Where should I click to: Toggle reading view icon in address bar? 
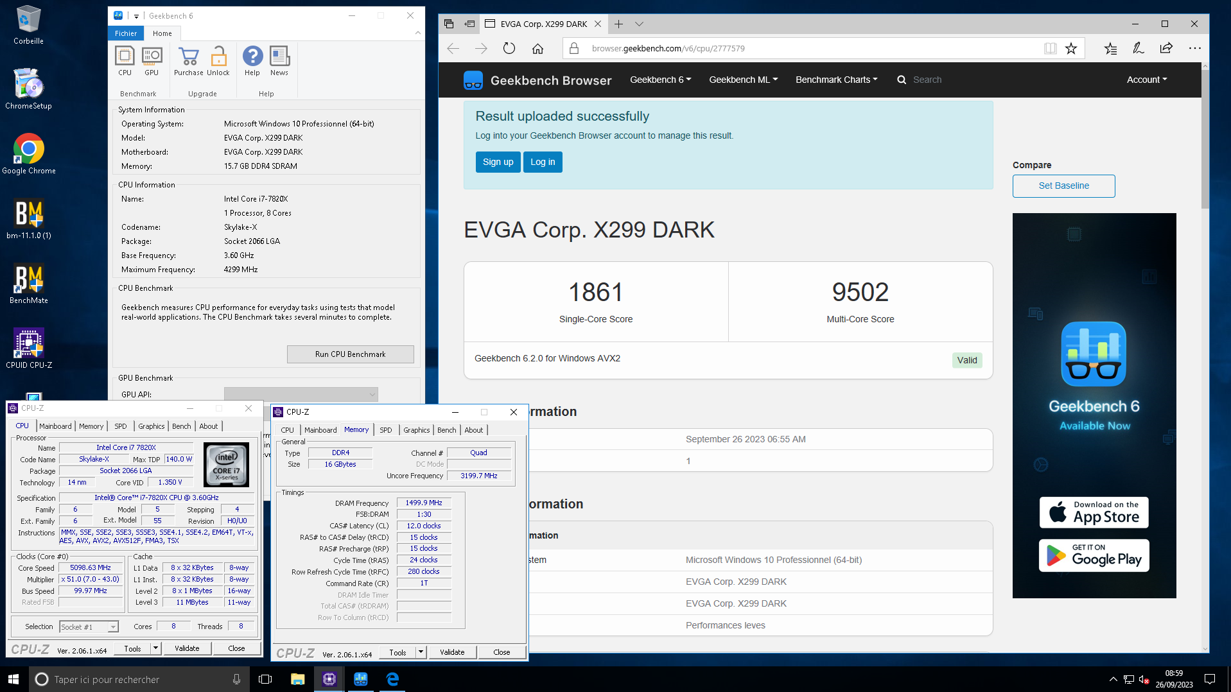pos(1051,48)
